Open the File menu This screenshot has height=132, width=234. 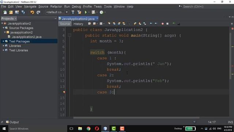[3, 7]
